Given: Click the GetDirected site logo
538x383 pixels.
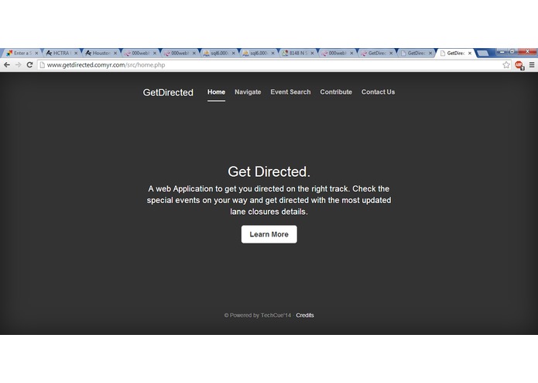Looking at the screenshot, I should 168,92.
